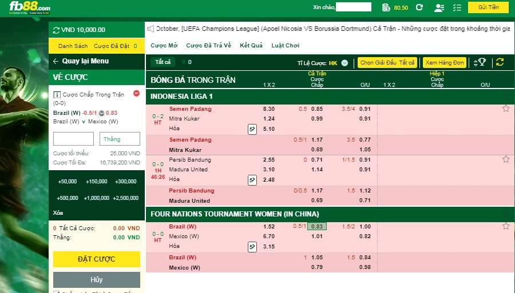Remove the Brazil (W) bet from slip
The height and width of the screenshot is (293, 515).
click(136, 94)
